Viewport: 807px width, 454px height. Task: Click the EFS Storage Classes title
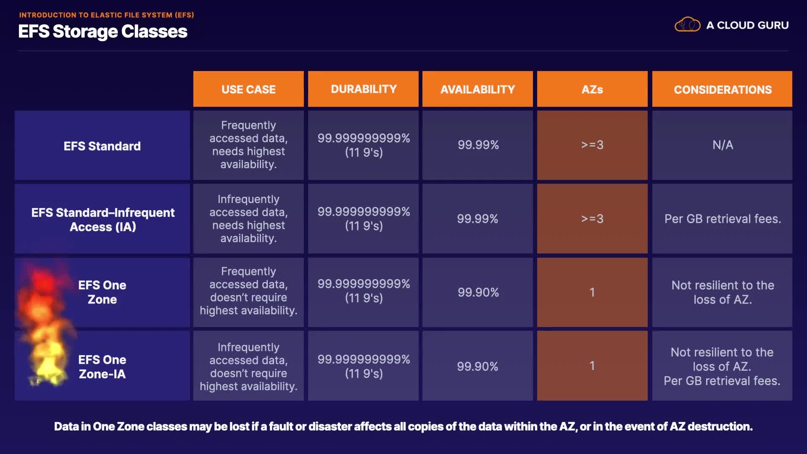click(x=103, y=32)
